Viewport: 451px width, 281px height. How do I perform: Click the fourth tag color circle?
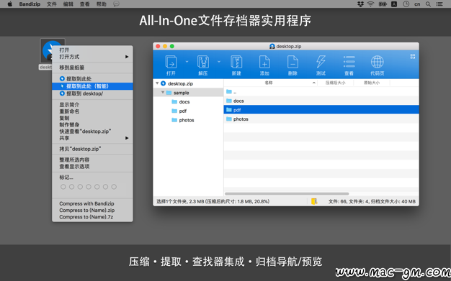[89, 187]
